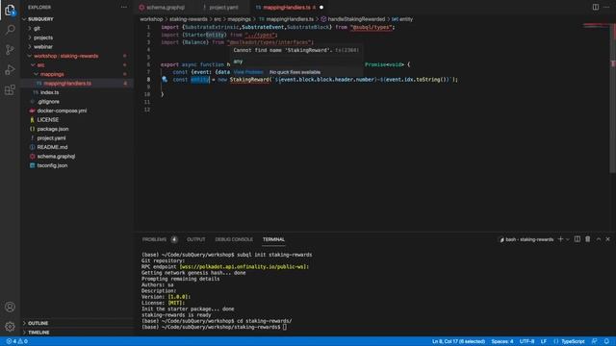Open editor more actions ellipsis
616x346 pixels.
pyautogui.click(x=606, y=7)
